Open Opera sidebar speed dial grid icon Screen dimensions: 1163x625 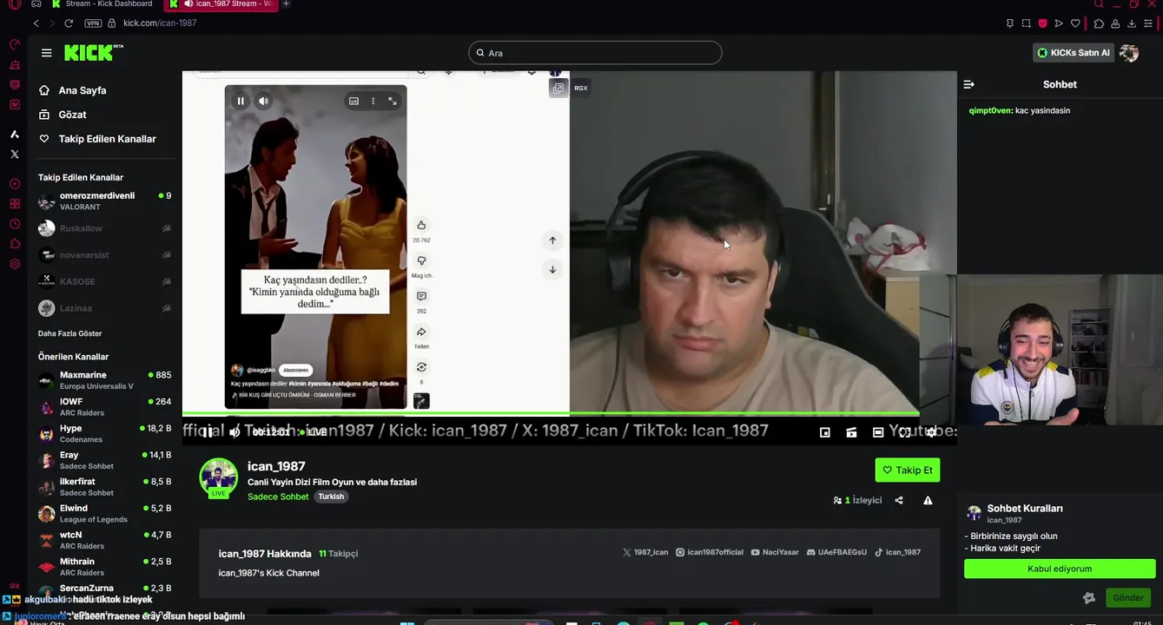click(x=14, y=204)
